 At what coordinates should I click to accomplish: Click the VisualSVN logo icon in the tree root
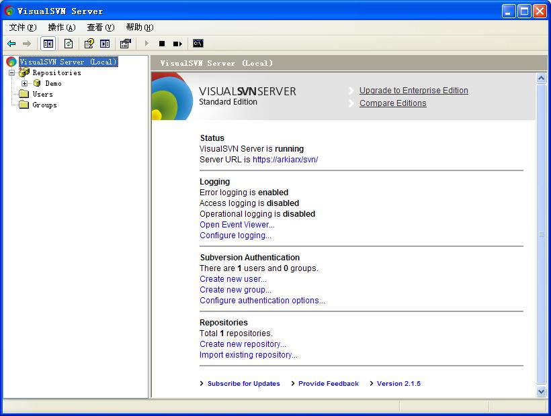11,62
